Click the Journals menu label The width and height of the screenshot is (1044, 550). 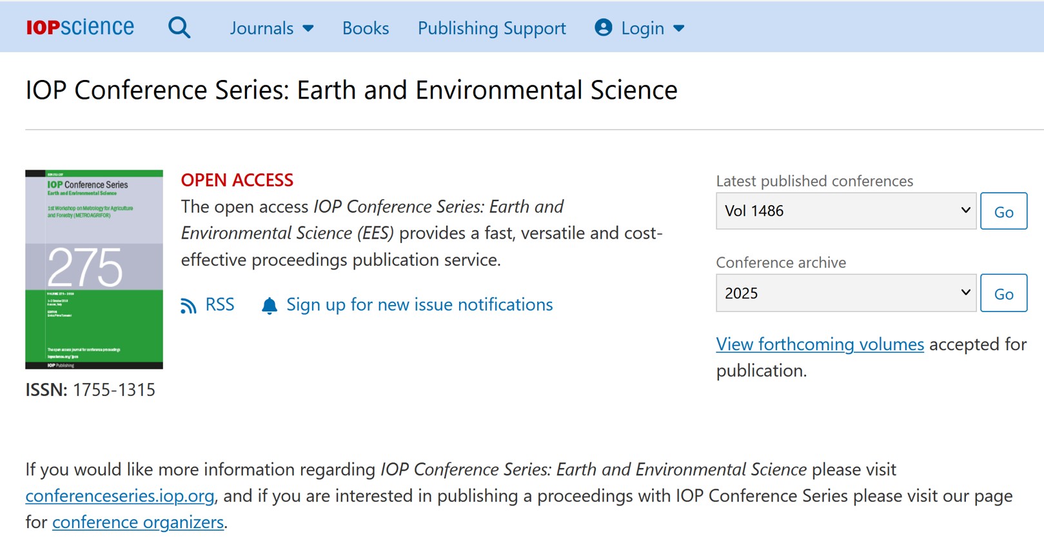click(x=261, y=28)
